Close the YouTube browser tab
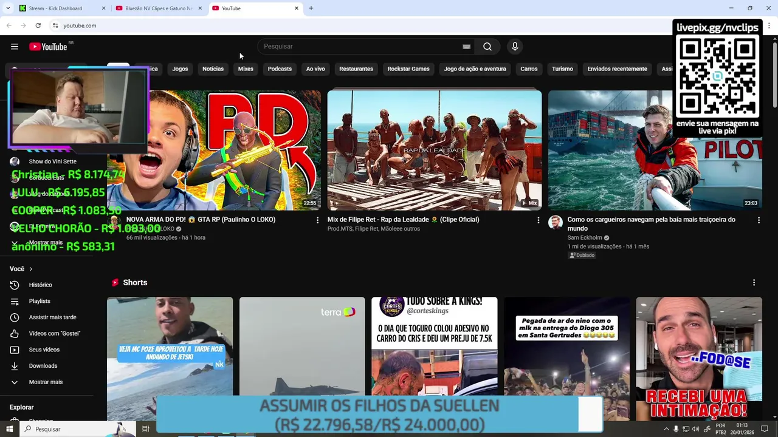778x437 pixels. point(297,8)
